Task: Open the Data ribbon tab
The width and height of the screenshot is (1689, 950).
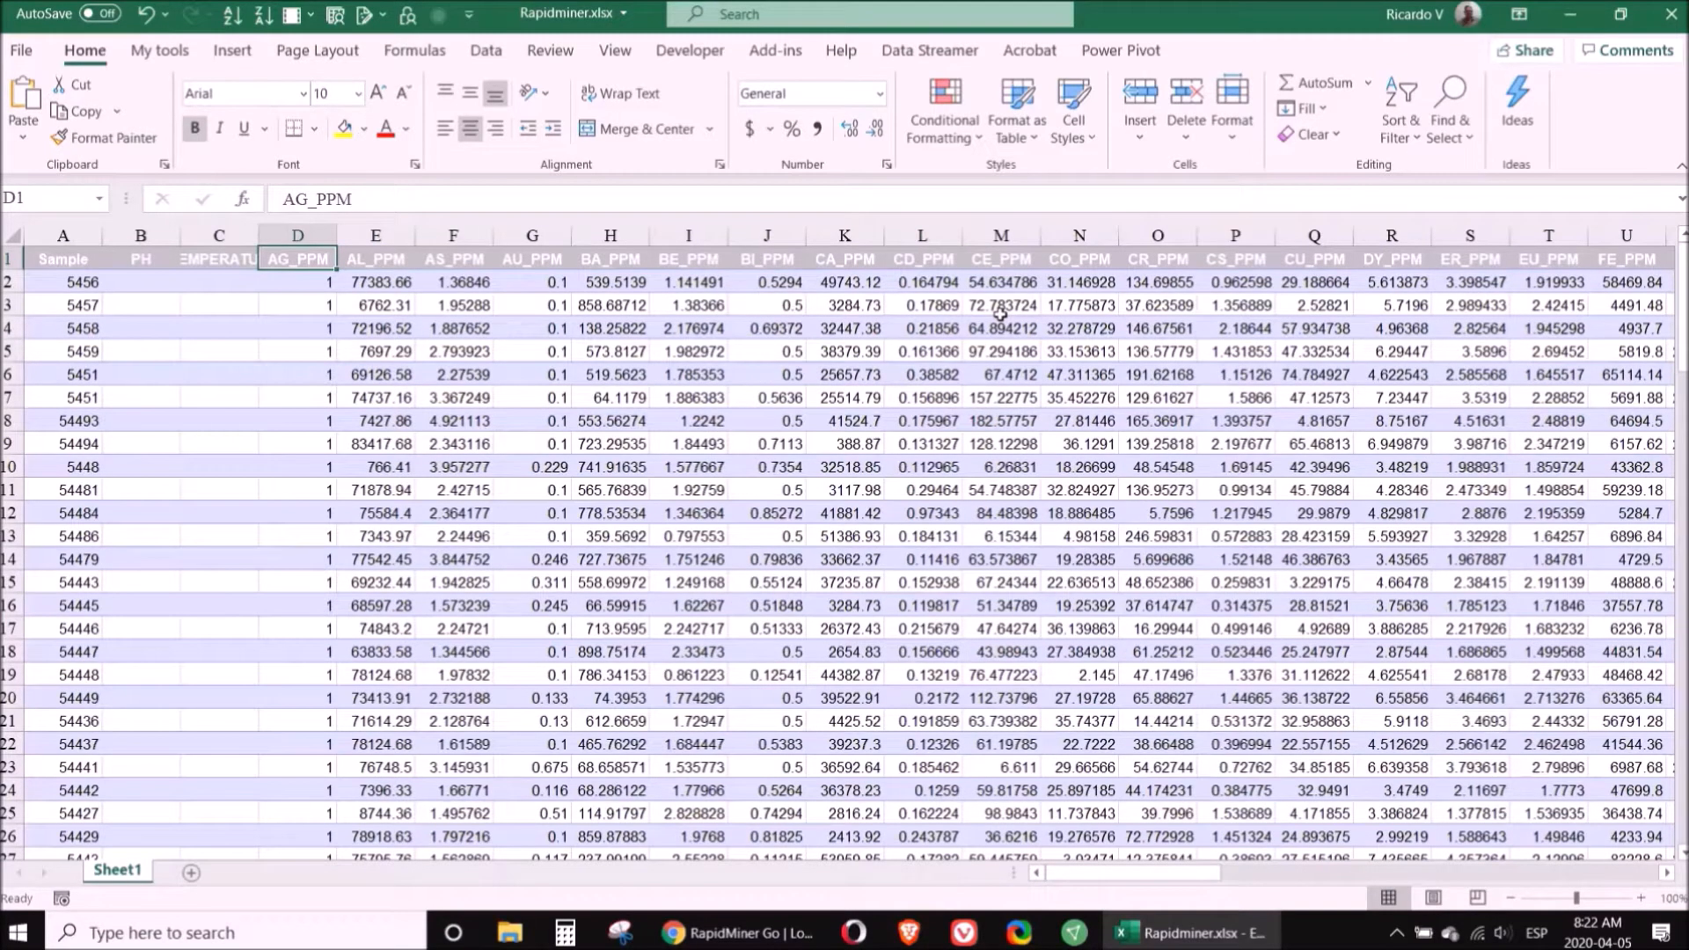Action: coord(486,50)
